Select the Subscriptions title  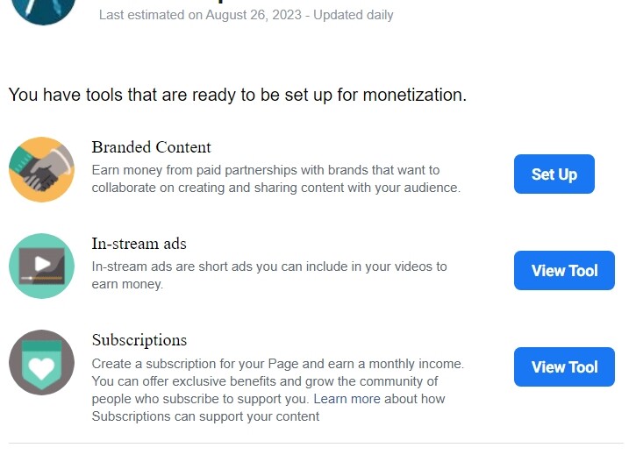[x=139, y=340]
